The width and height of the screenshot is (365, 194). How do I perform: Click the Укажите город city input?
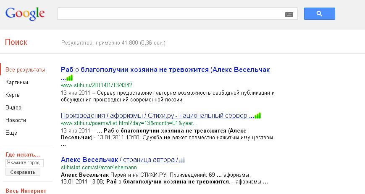pos(24,163)
